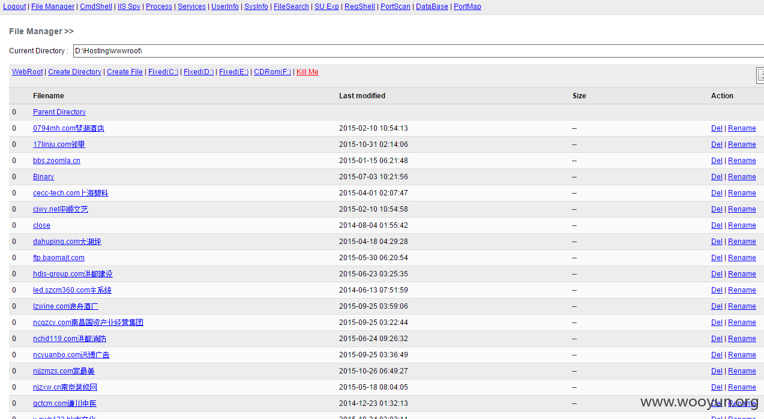Open the CmdShell page in top navigation
The height and width of the screenshot is (419, 764).
96,7
